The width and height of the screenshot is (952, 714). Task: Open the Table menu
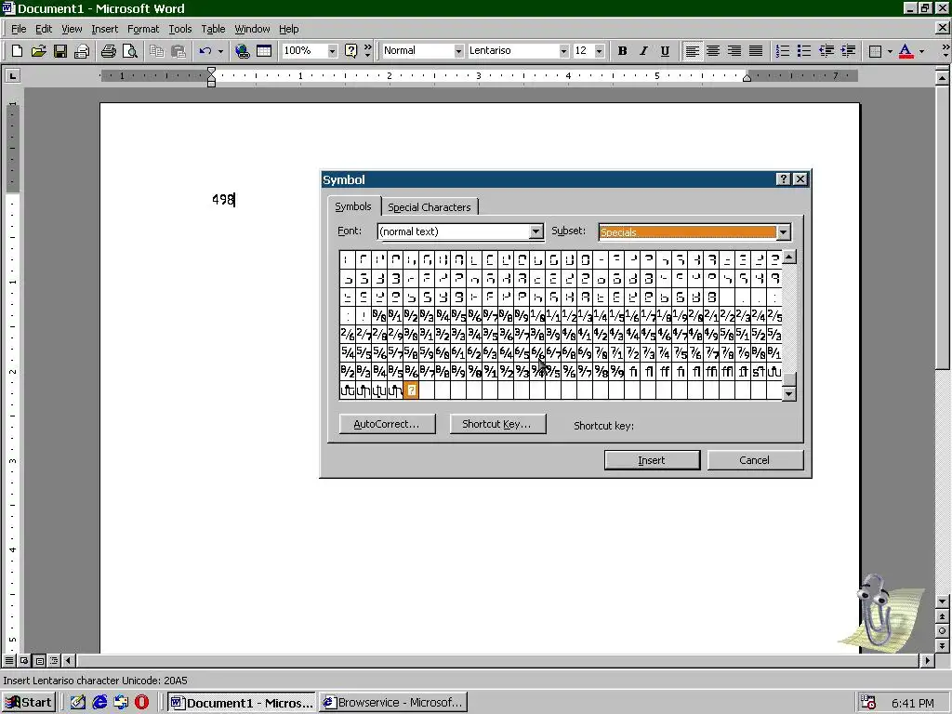(213, 29)
